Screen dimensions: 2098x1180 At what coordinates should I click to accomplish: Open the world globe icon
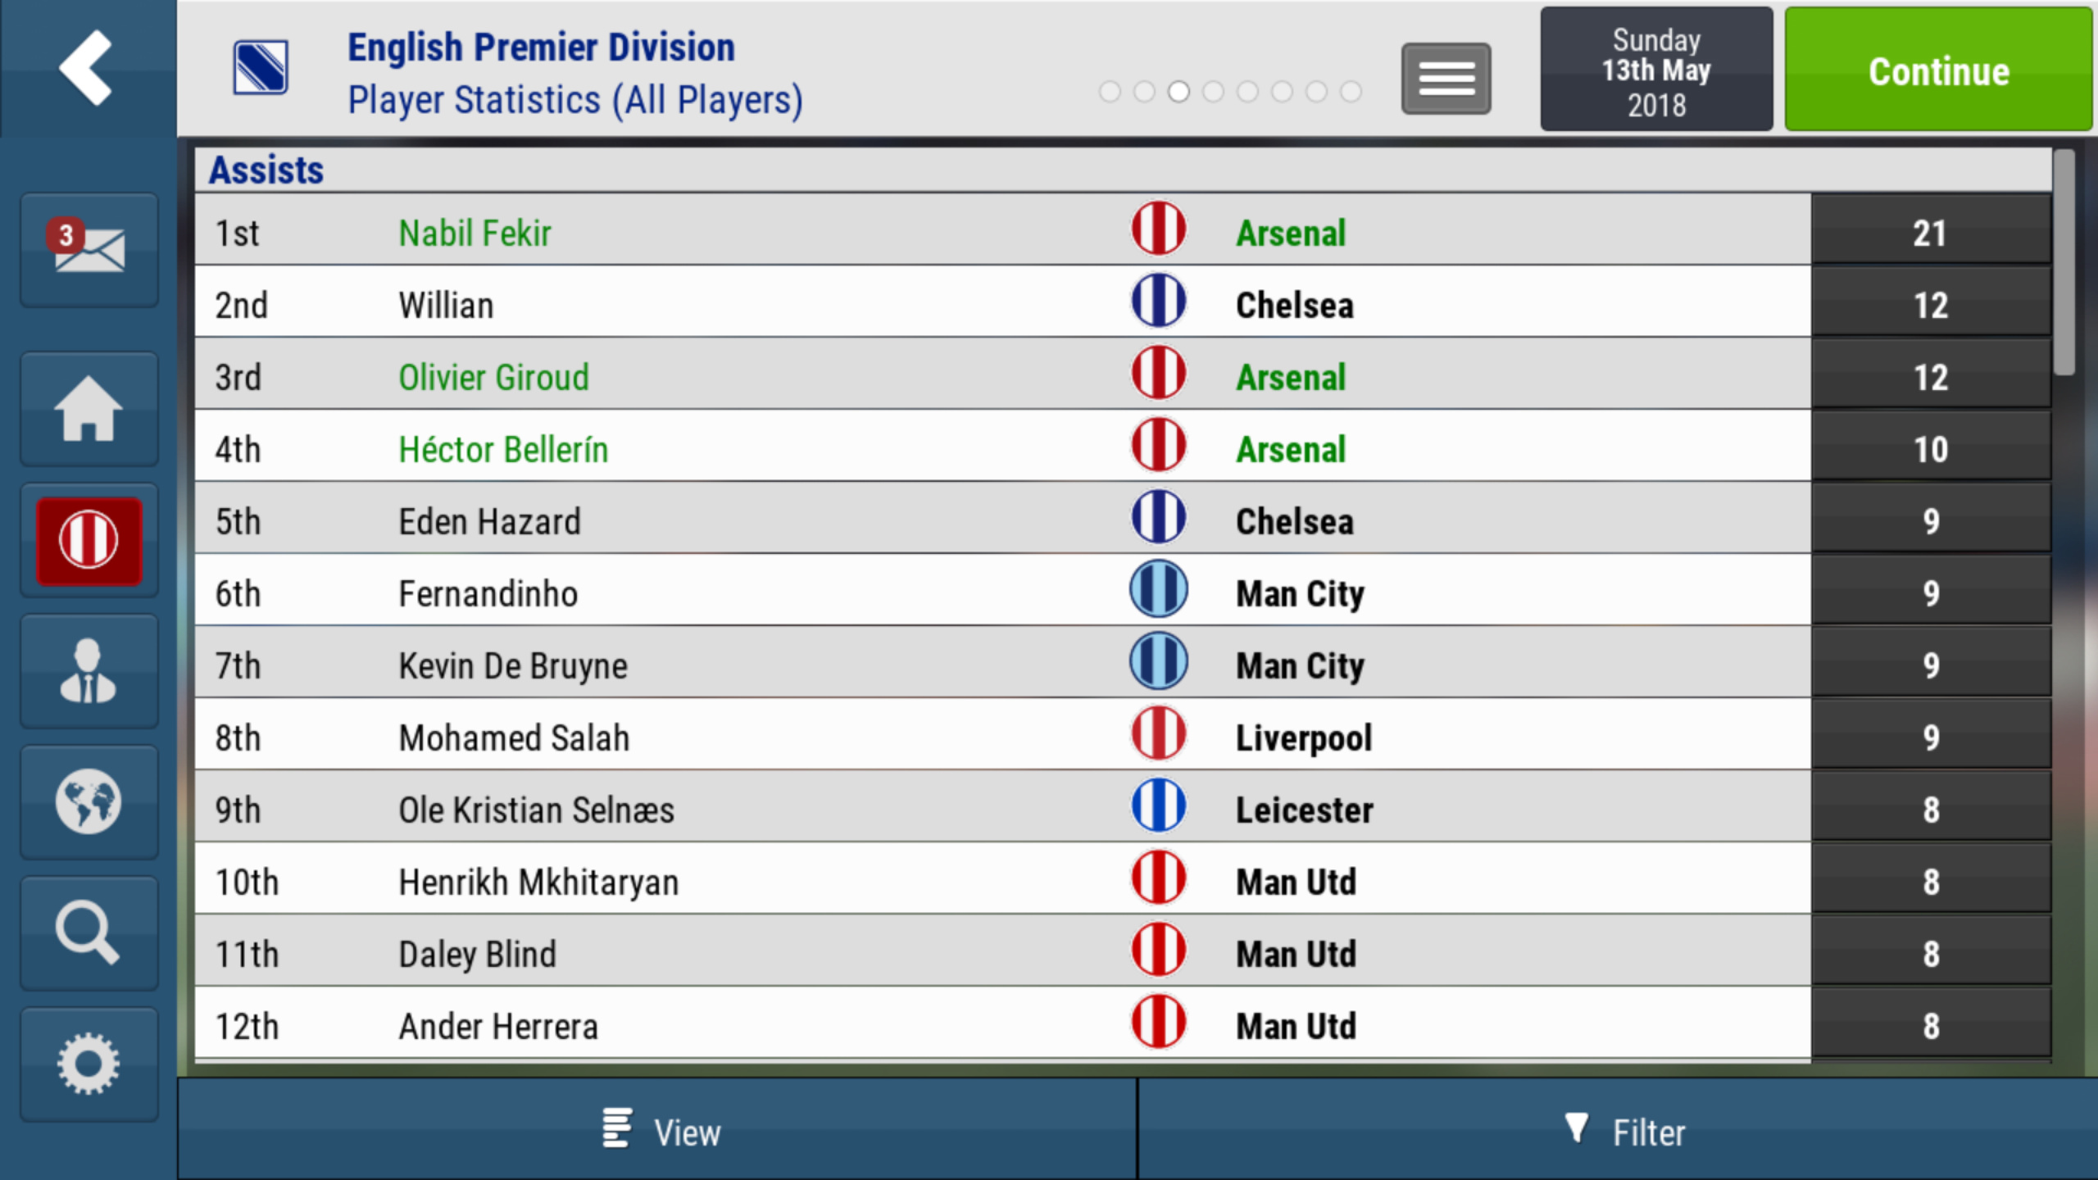click(89, 802)
